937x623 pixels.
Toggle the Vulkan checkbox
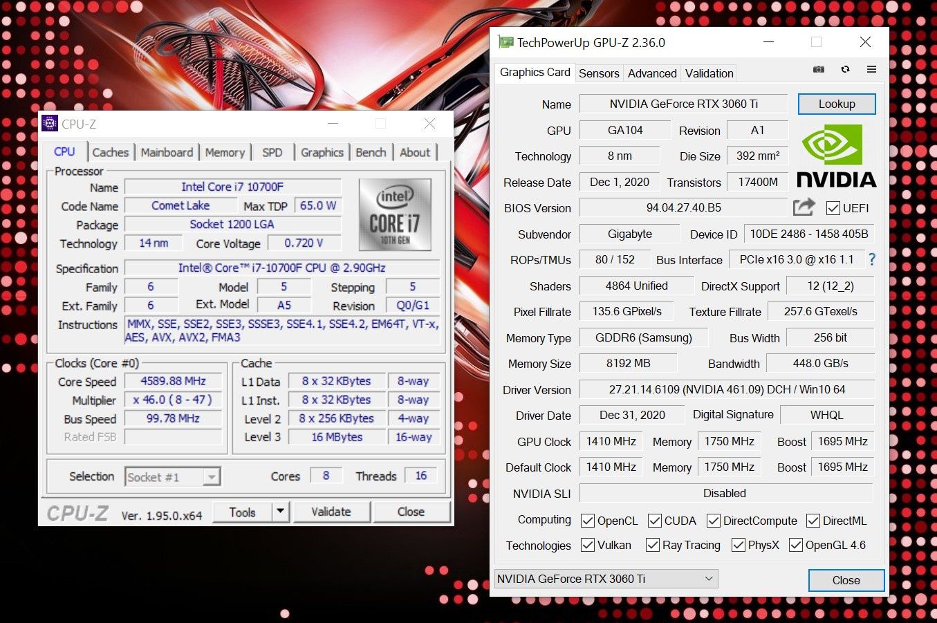click(x=588, y=545)
